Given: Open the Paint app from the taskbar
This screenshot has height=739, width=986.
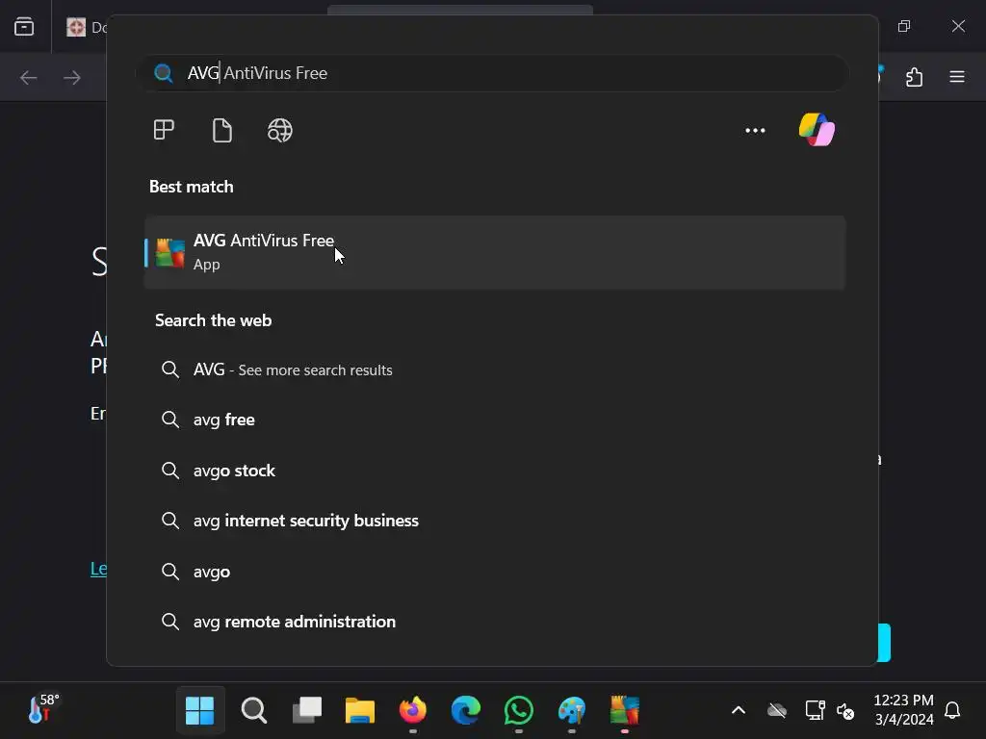Looking at the screenshot, I should 572,711.
